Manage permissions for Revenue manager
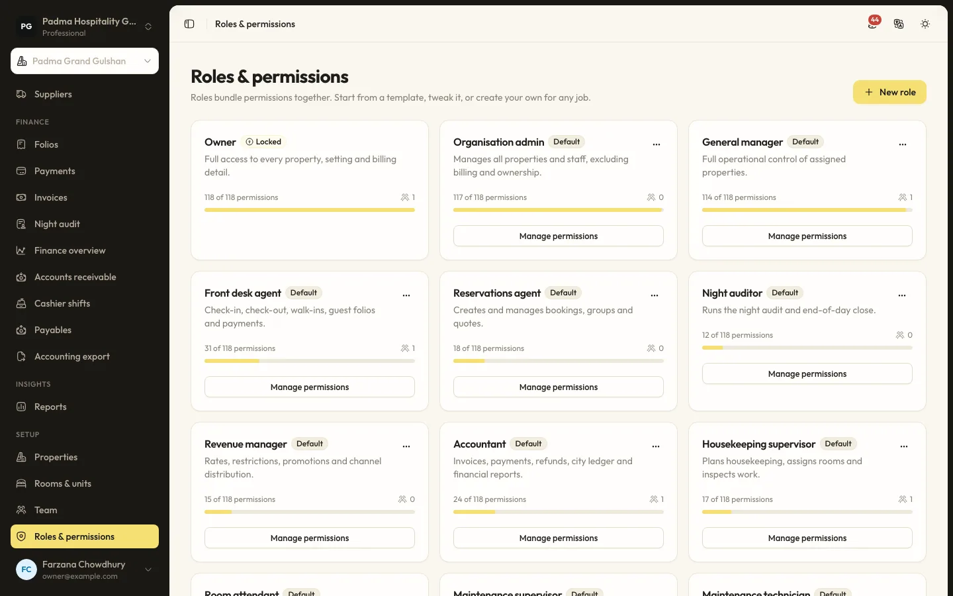This screenshot has width=953, height=596. click(x=310, y=538)
